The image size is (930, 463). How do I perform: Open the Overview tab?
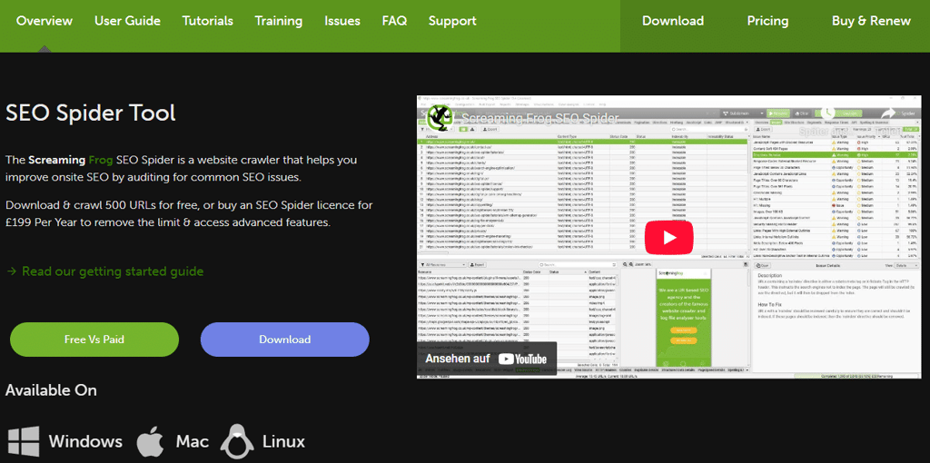click(45, 21)
